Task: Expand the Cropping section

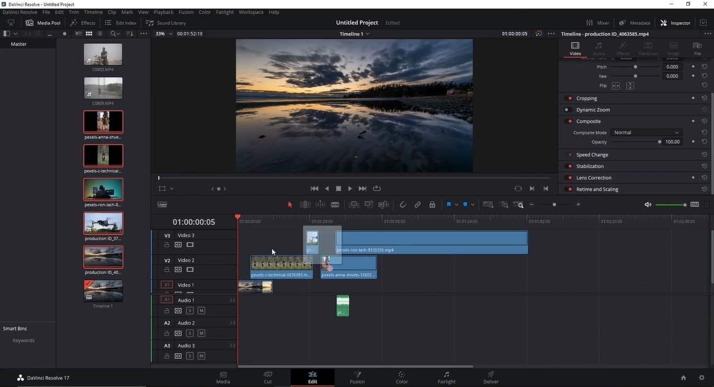Action: (586, 98)
